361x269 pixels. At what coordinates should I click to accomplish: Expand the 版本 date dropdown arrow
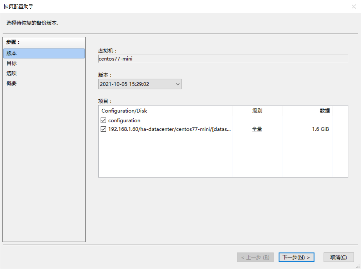pos(178,84)
